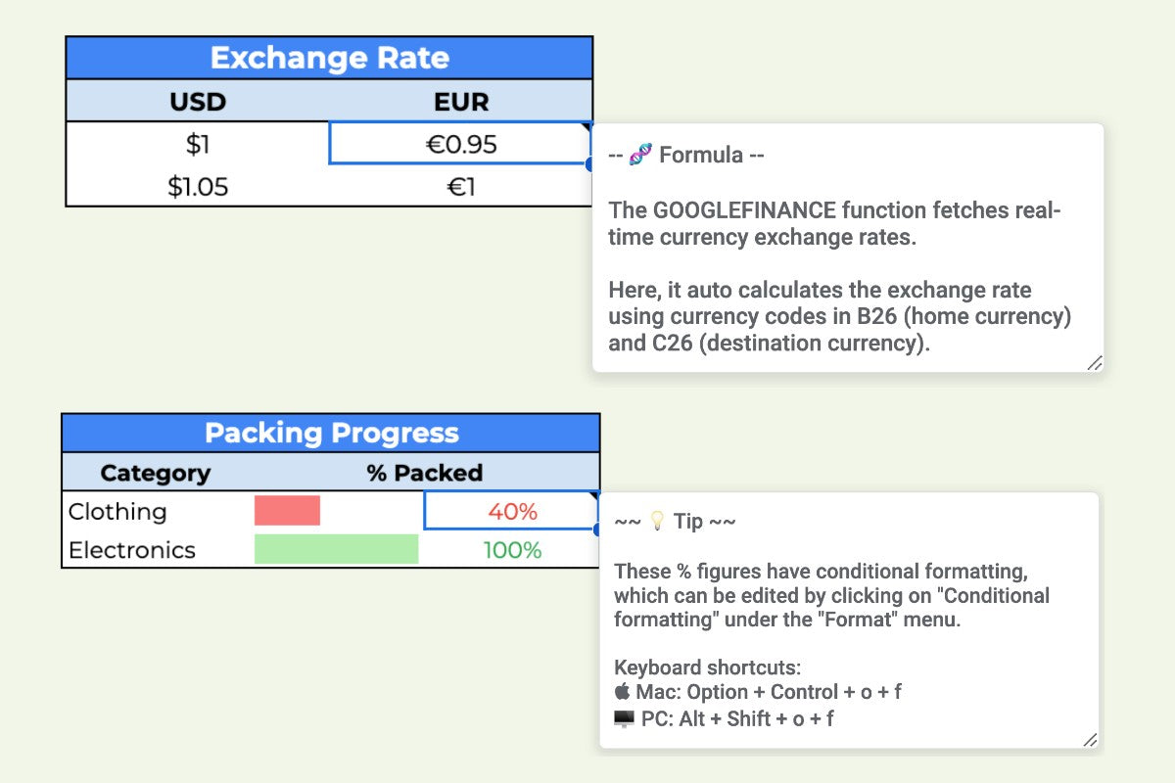Select the red Clothing progress bar
Screen dimensions: 1175x783
coord(287,511)
